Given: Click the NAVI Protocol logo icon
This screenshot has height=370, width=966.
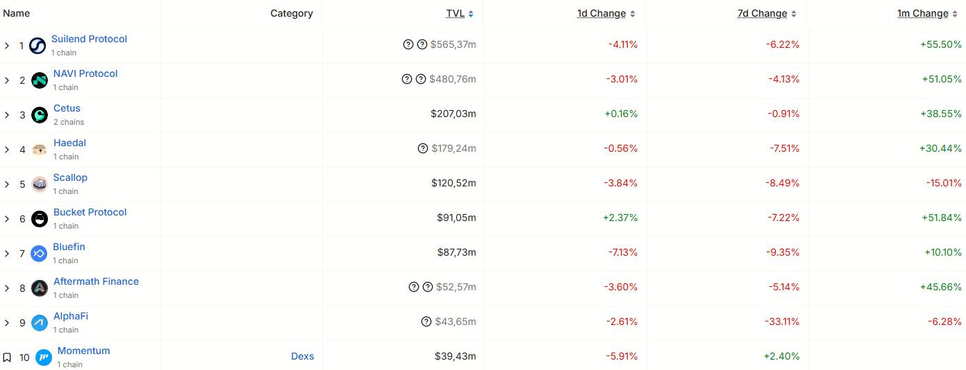Looking at the screenshot, I should click(x=40, y=80).
